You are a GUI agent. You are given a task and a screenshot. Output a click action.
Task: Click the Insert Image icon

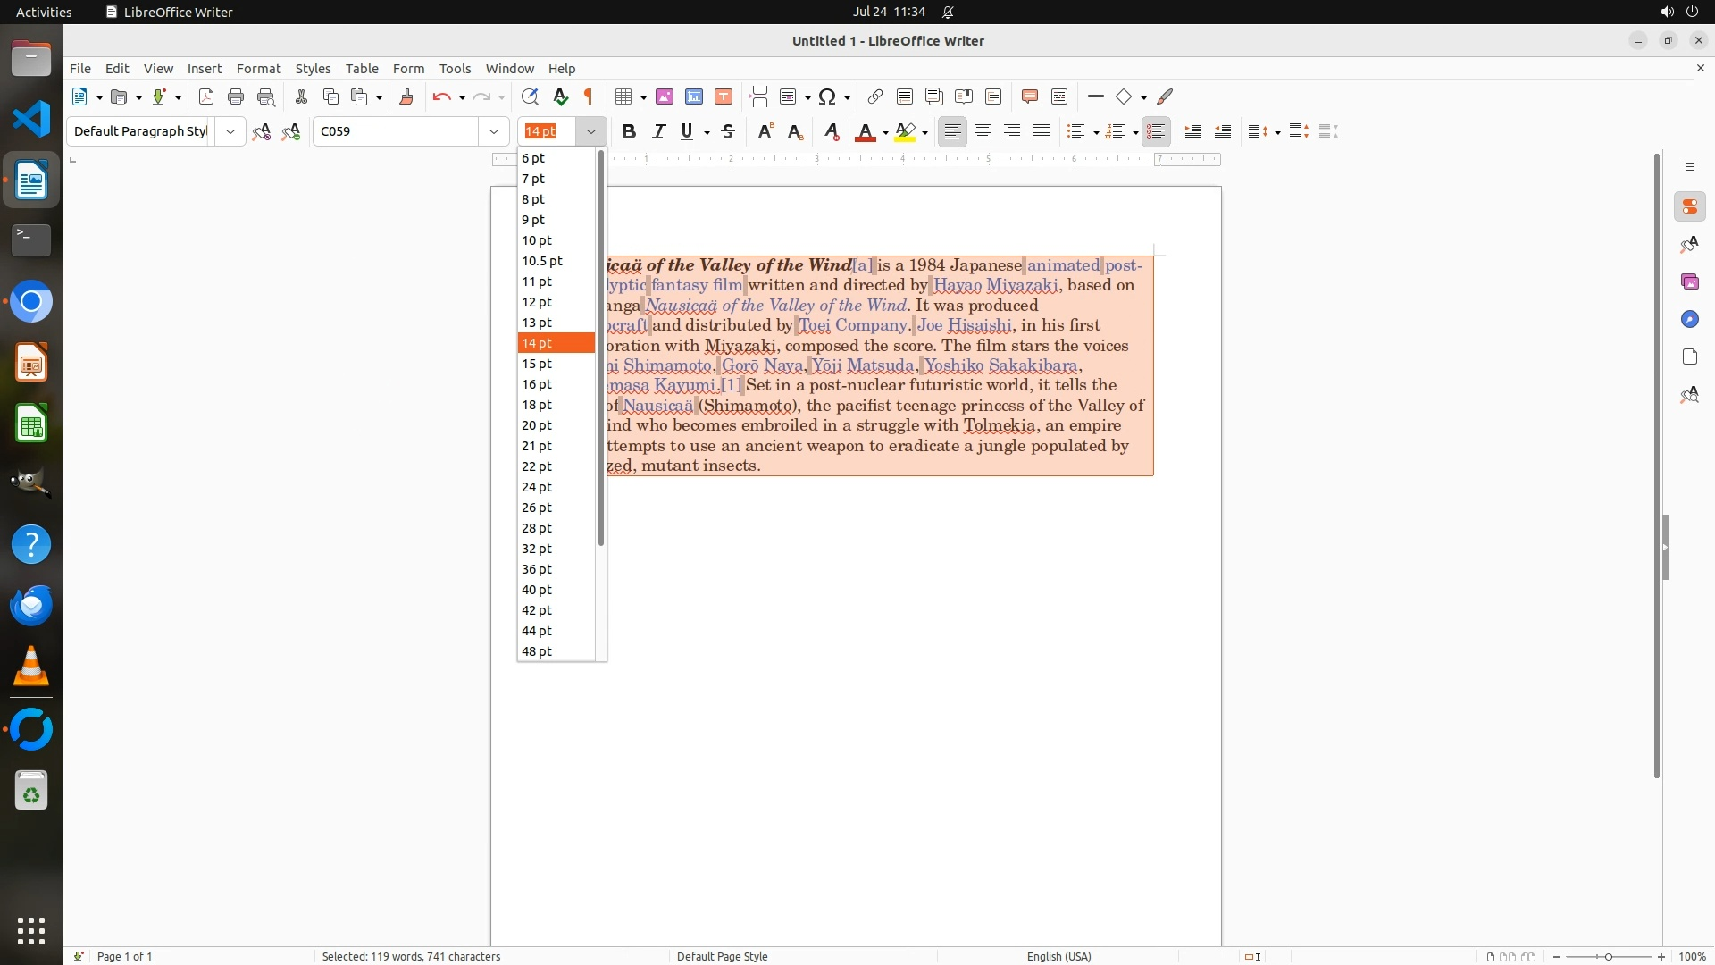pos(665,96)
